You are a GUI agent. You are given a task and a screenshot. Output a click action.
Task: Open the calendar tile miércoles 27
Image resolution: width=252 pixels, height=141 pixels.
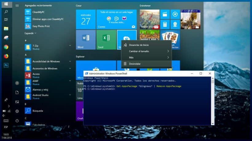coord(86,19)
